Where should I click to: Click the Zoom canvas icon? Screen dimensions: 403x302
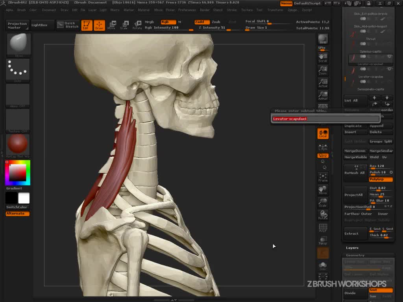click(323, 70)
